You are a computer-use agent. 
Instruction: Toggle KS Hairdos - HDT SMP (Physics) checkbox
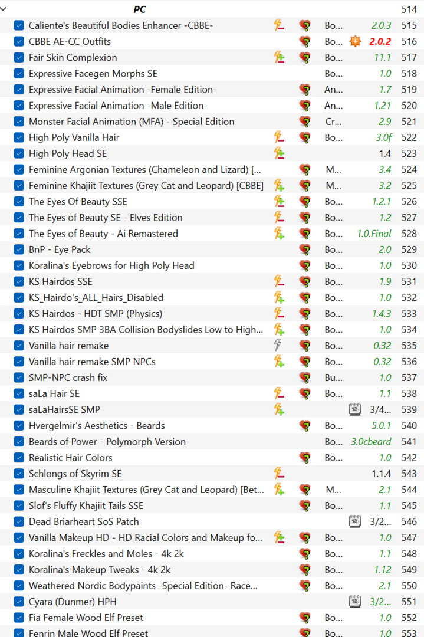[19, 314]
